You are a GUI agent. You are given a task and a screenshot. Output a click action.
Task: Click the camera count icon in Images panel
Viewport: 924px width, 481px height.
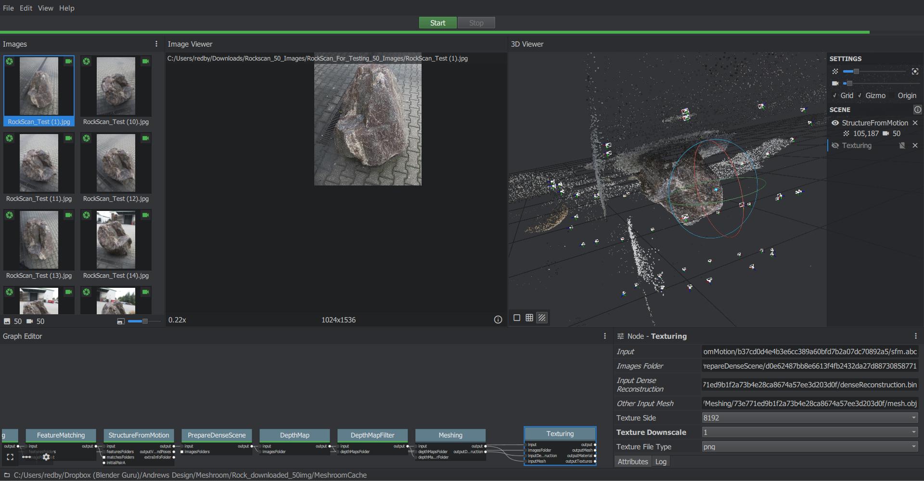point(30,321)
